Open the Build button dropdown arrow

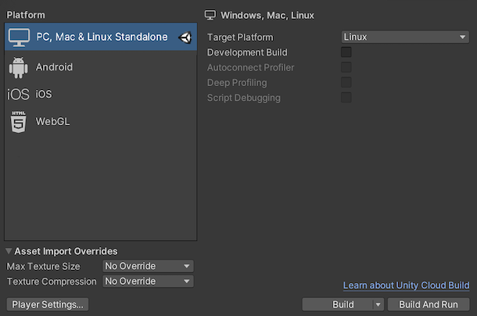tap(378, 304)
